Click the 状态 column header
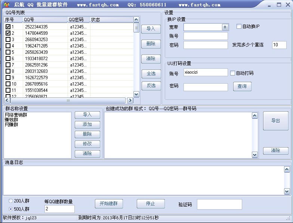The width and height of the screenshot is (293, 223). (111, 19)
